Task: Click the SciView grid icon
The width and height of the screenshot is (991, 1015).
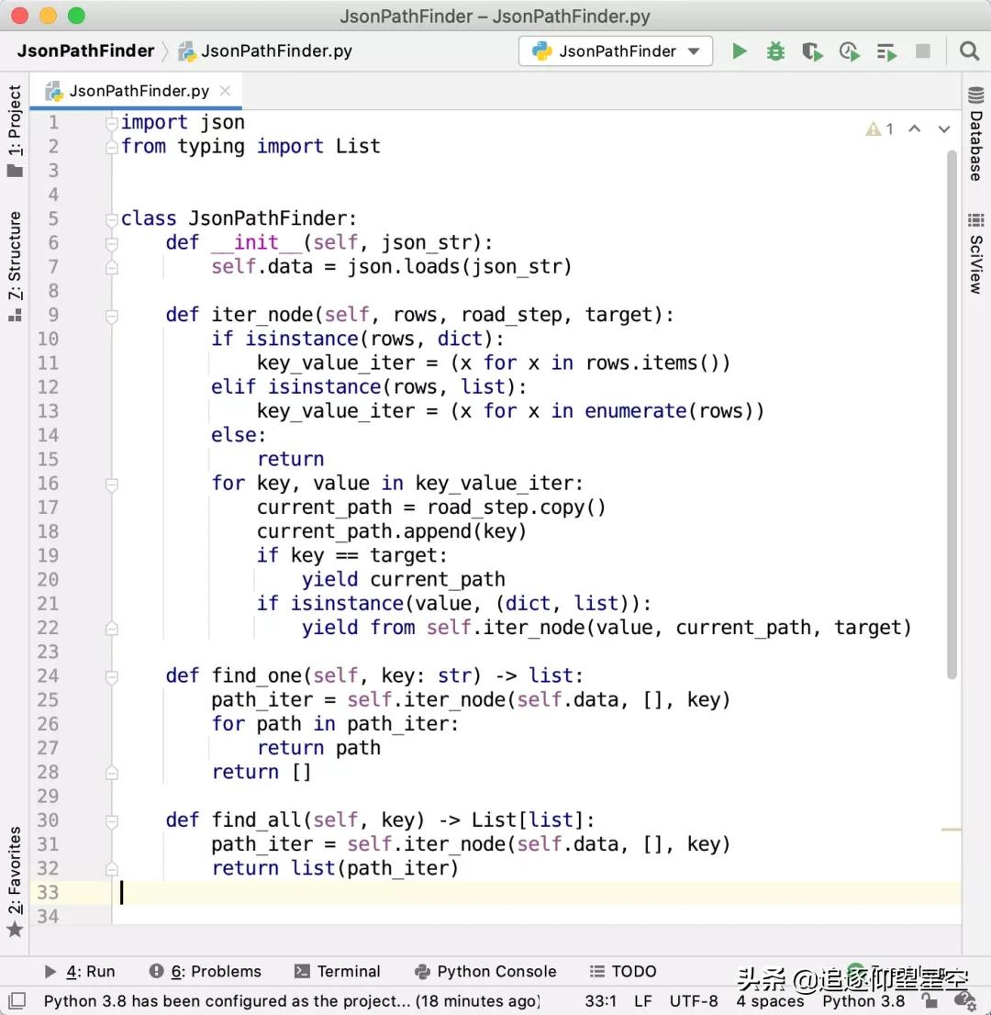Action: [976, 220]
